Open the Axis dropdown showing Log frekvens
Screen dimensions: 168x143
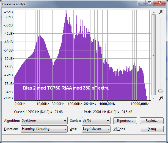pyautogui.click(x=96, y=129)
